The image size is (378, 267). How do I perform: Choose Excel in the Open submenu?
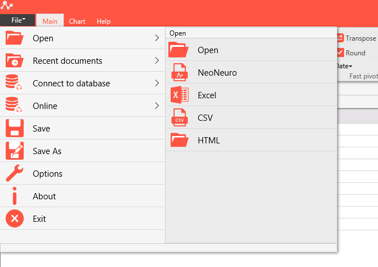pos(251,95)
